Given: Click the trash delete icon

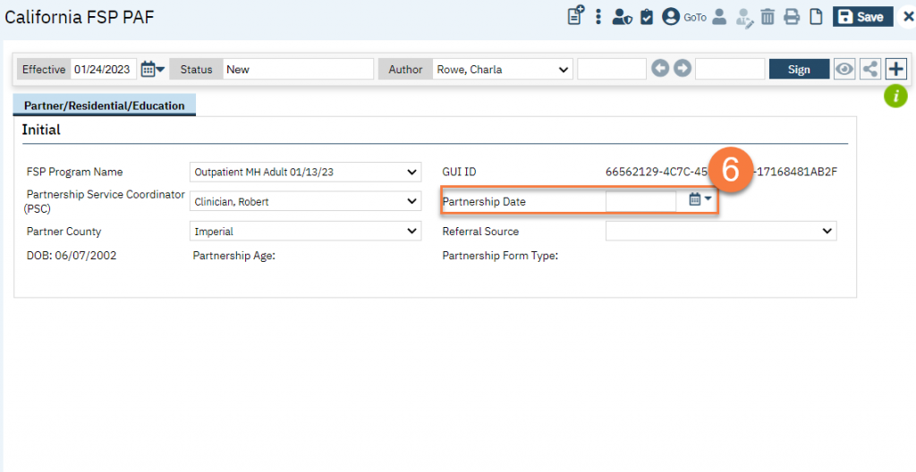Looking at the screenshot, I should pyautogui.click(x=768, y=17).
